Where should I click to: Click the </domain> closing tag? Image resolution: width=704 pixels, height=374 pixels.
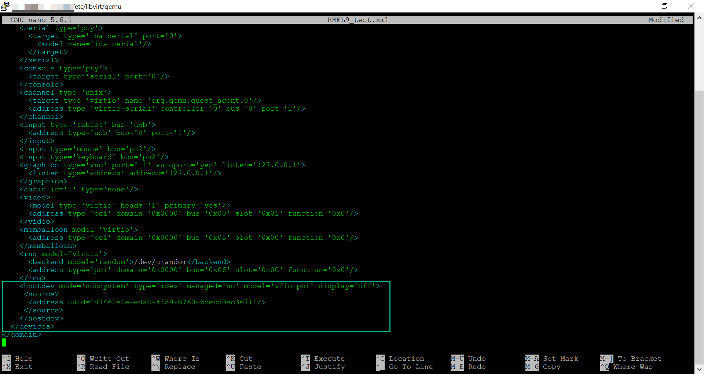22,334
